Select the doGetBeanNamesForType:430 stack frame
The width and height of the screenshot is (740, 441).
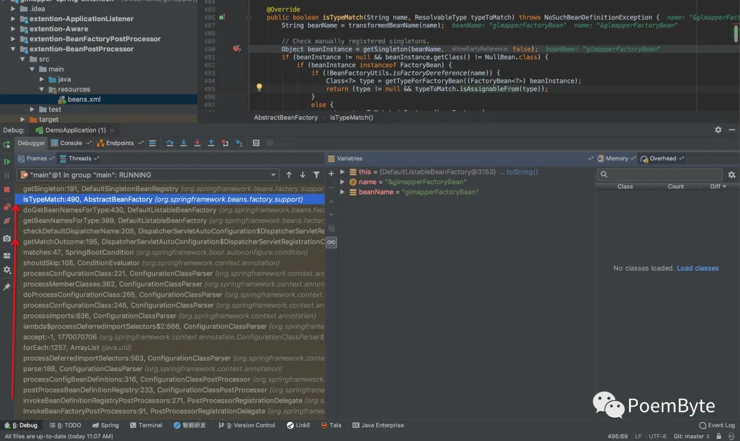170,210
